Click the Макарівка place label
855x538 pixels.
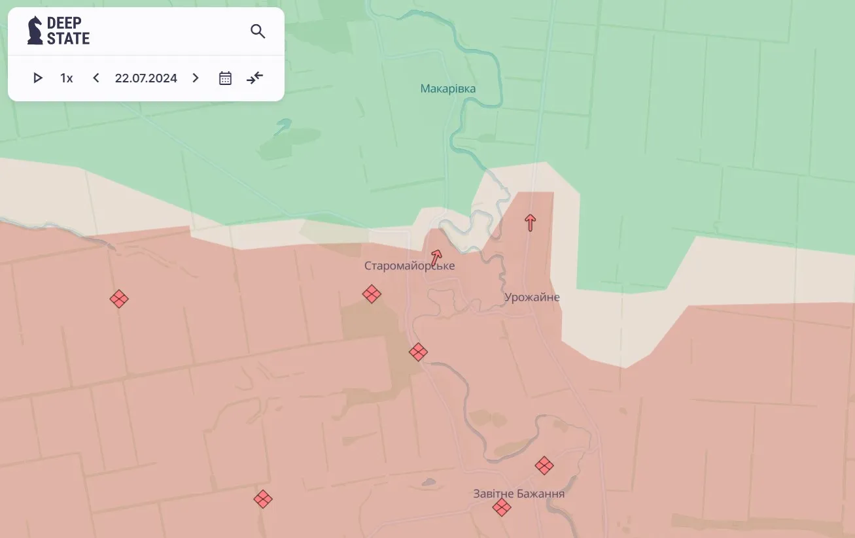click(448, 88)
